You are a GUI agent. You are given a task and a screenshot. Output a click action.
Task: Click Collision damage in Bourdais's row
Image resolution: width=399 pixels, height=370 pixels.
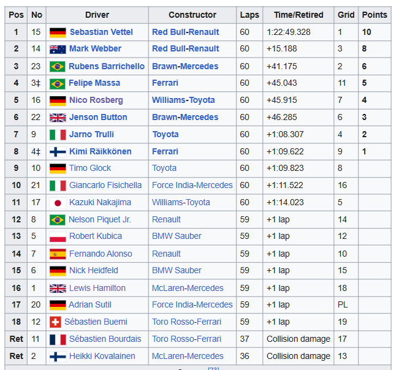298,339
